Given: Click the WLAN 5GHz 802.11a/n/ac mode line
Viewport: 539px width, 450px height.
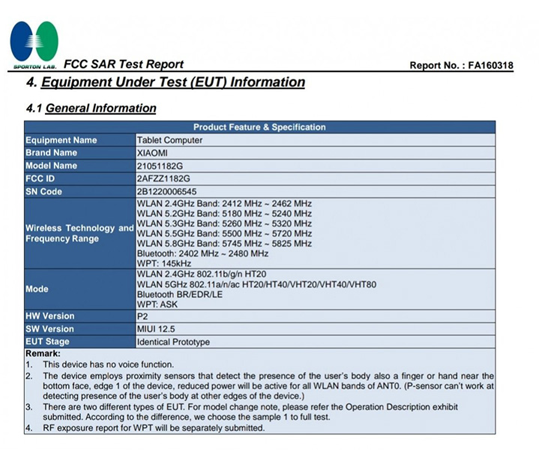Looking at the screenshot, I should click(256, 284).
